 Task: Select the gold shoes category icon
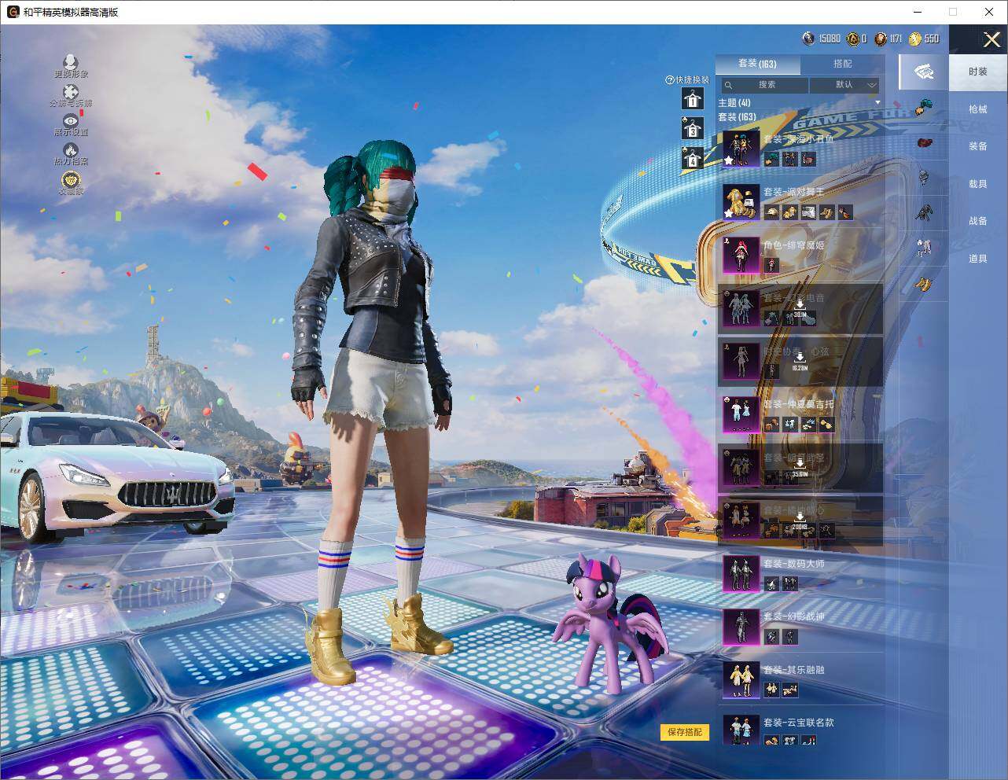point(924,283)
